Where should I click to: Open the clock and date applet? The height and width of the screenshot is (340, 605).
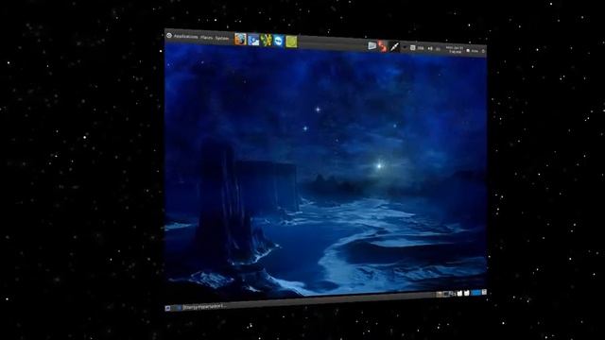click(455, 50)
